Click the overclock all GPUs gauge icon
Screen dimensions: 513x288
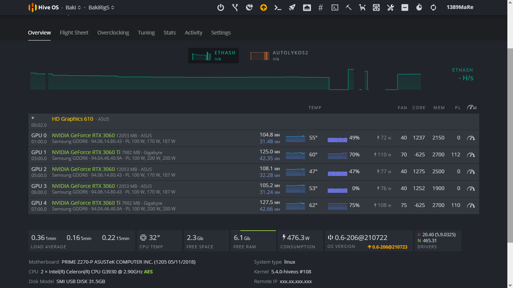point(472,108)
